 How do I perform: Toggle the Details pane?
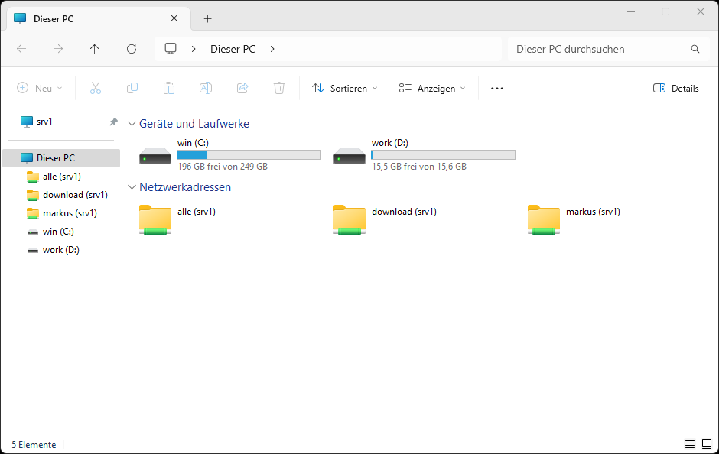[676, 89]
